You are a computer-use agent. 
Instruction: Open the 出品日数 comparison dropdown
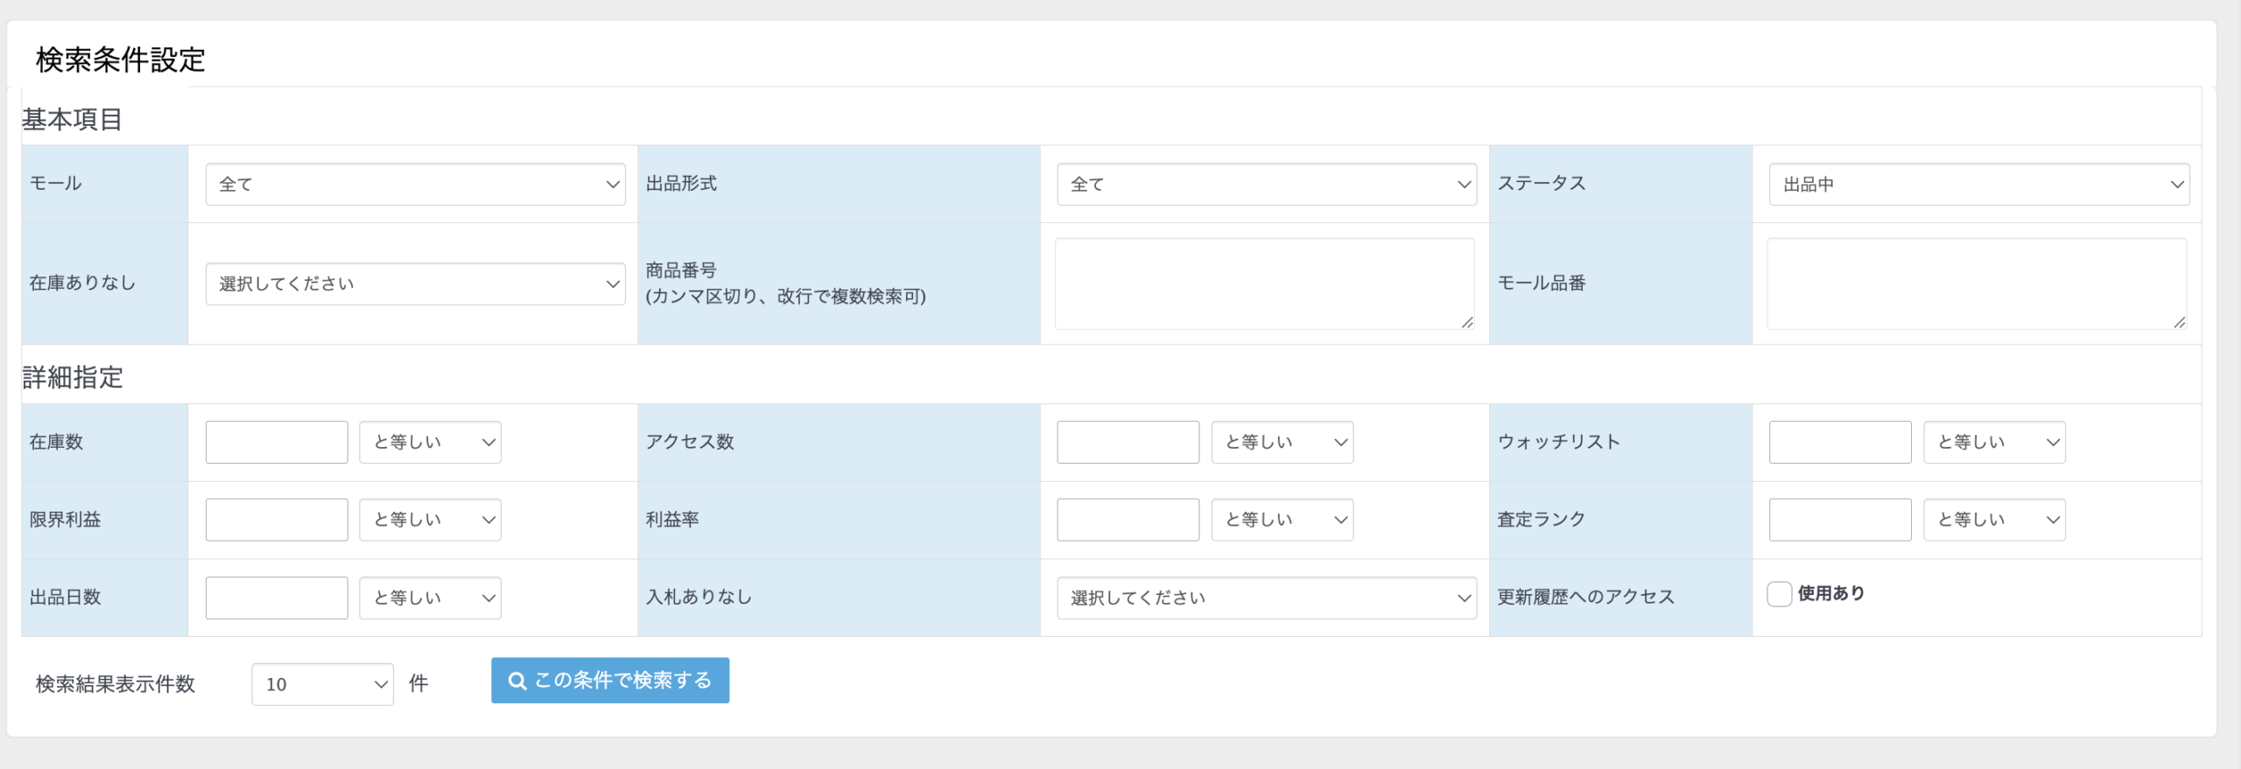click(430, 598)
